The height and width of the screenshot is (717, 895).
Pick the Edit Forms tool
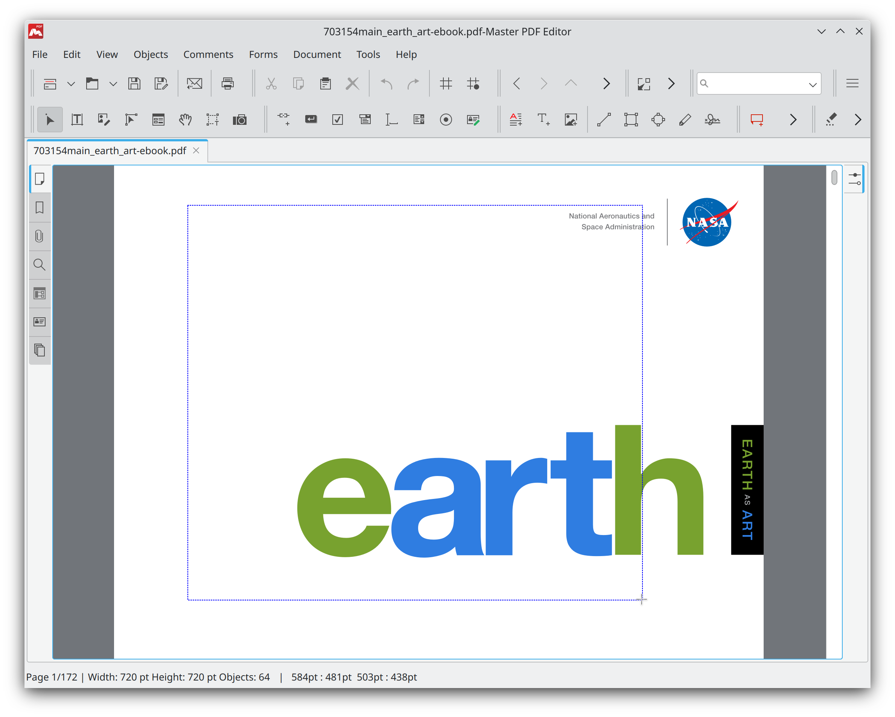click(158, 120)
